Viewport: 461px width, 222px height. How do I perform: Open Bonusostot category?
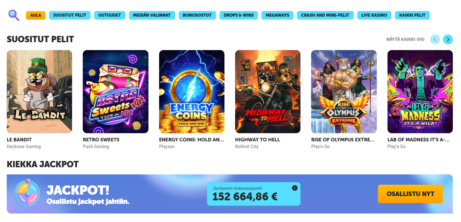(x=197, y=15)
